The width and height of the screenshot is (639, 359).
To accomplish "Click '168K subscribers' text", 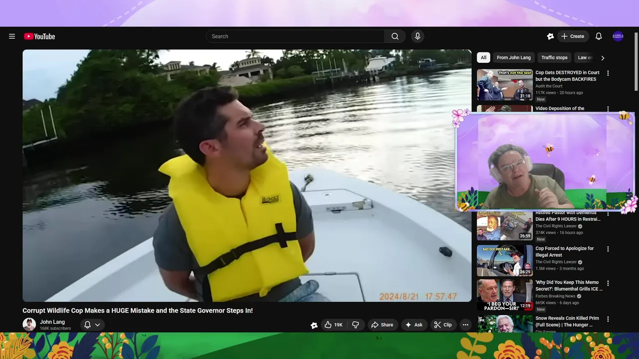I will (55, 329).
